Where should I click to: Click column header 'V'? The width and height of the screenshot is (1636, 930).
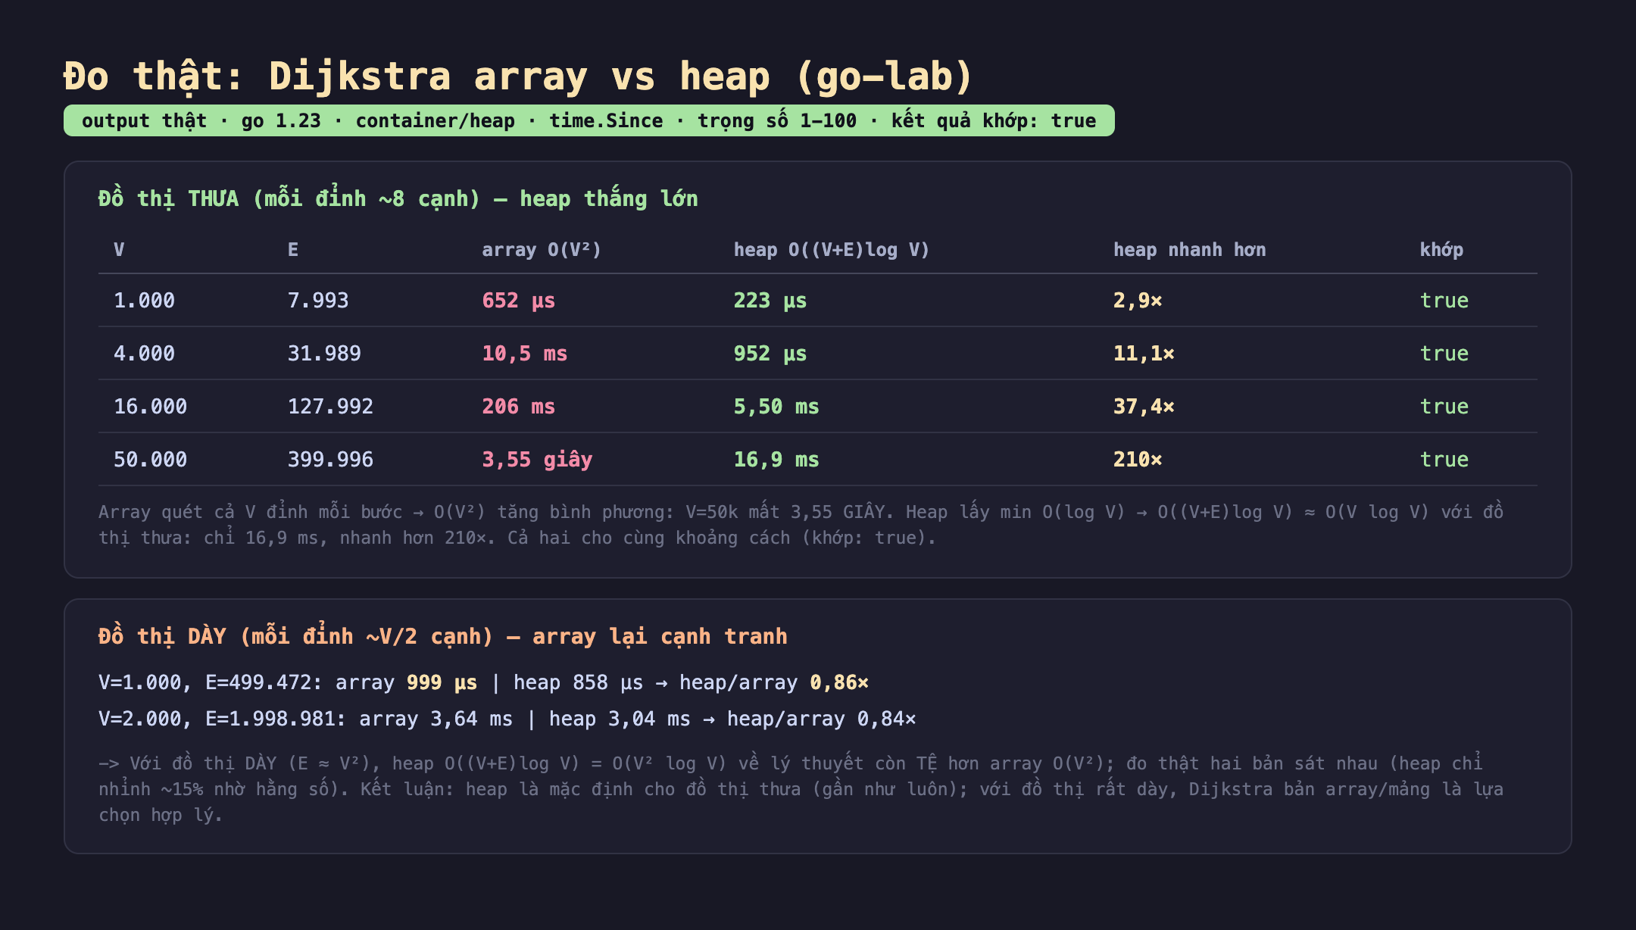click(119, 250)
